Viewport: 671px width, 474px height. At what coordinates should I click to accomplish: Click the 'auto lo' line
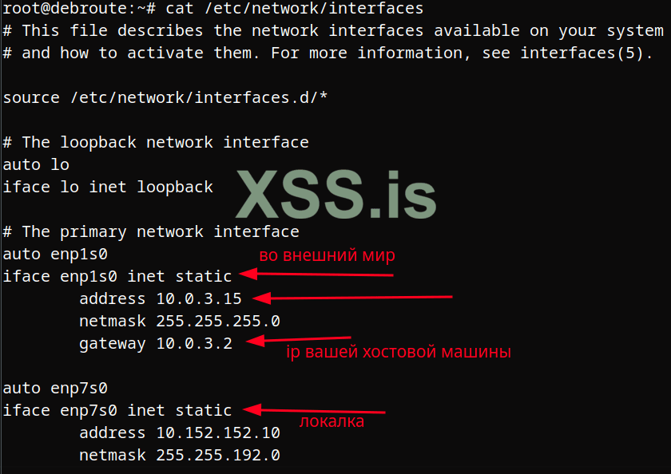click(36, 164)
